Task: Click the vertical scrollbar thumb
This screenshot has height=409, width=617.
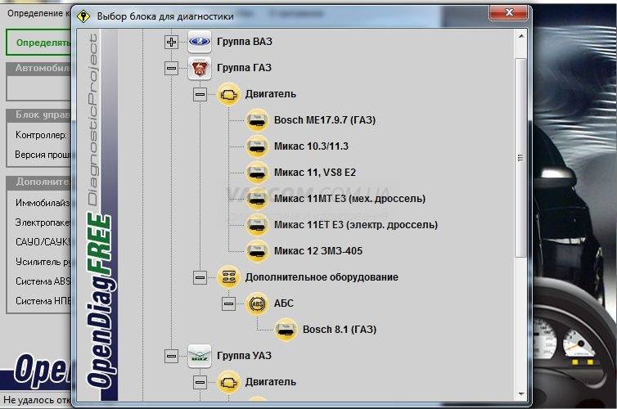Action: tap(520, 158)
